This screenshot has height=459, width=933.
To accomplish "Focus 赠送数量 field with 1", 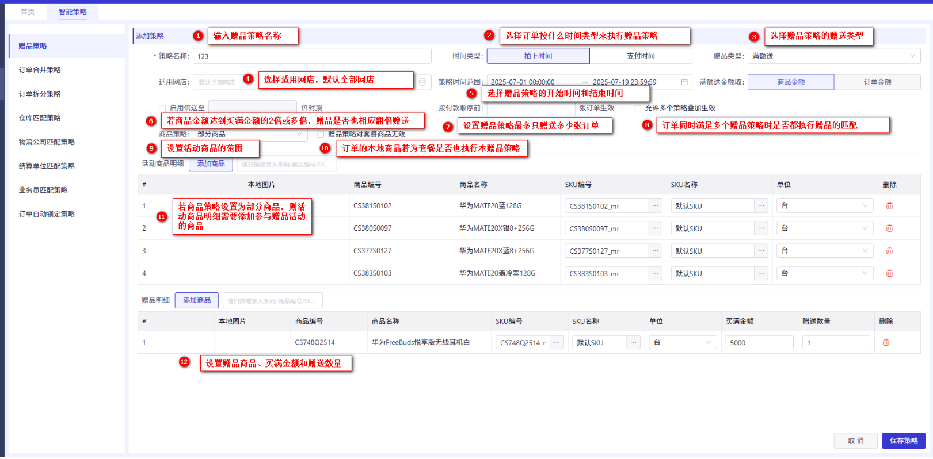I will coord(836,342).
